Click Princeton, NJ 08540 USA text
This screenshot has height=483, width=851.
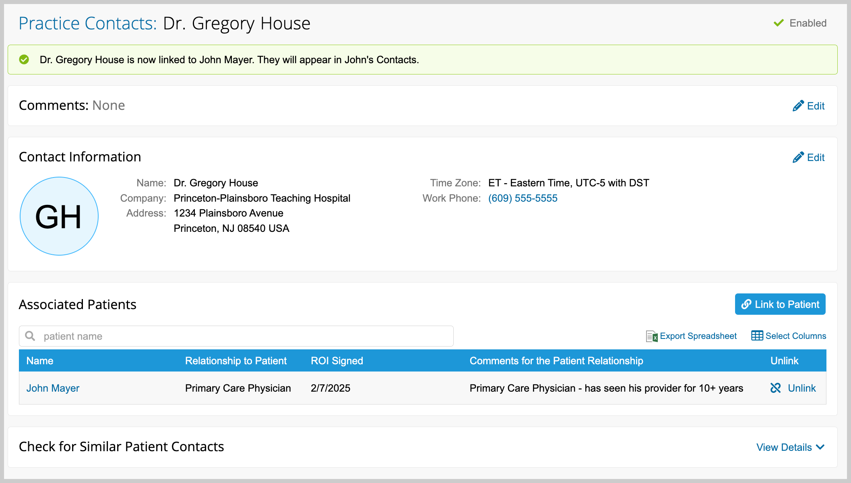(231, 228)
